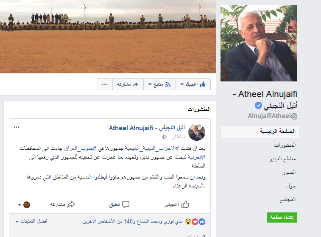
Task: Toggle the following button متابع
Action: (159, 84)
